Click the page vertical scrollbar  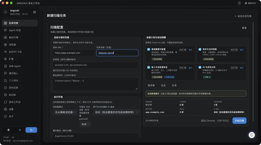click(x=253, y=71)
